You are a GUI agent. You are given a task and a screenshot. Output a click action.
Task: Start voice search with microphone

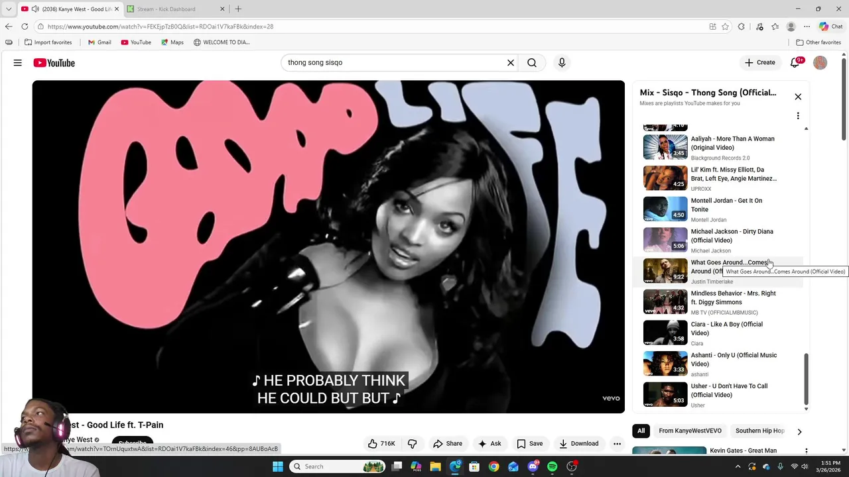[x=562, y=63]
